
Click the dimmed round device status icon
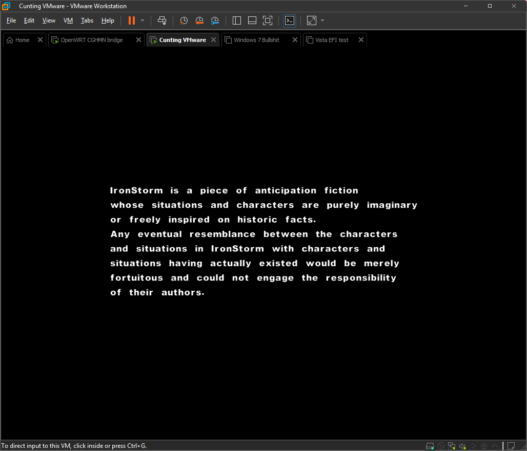484,446
